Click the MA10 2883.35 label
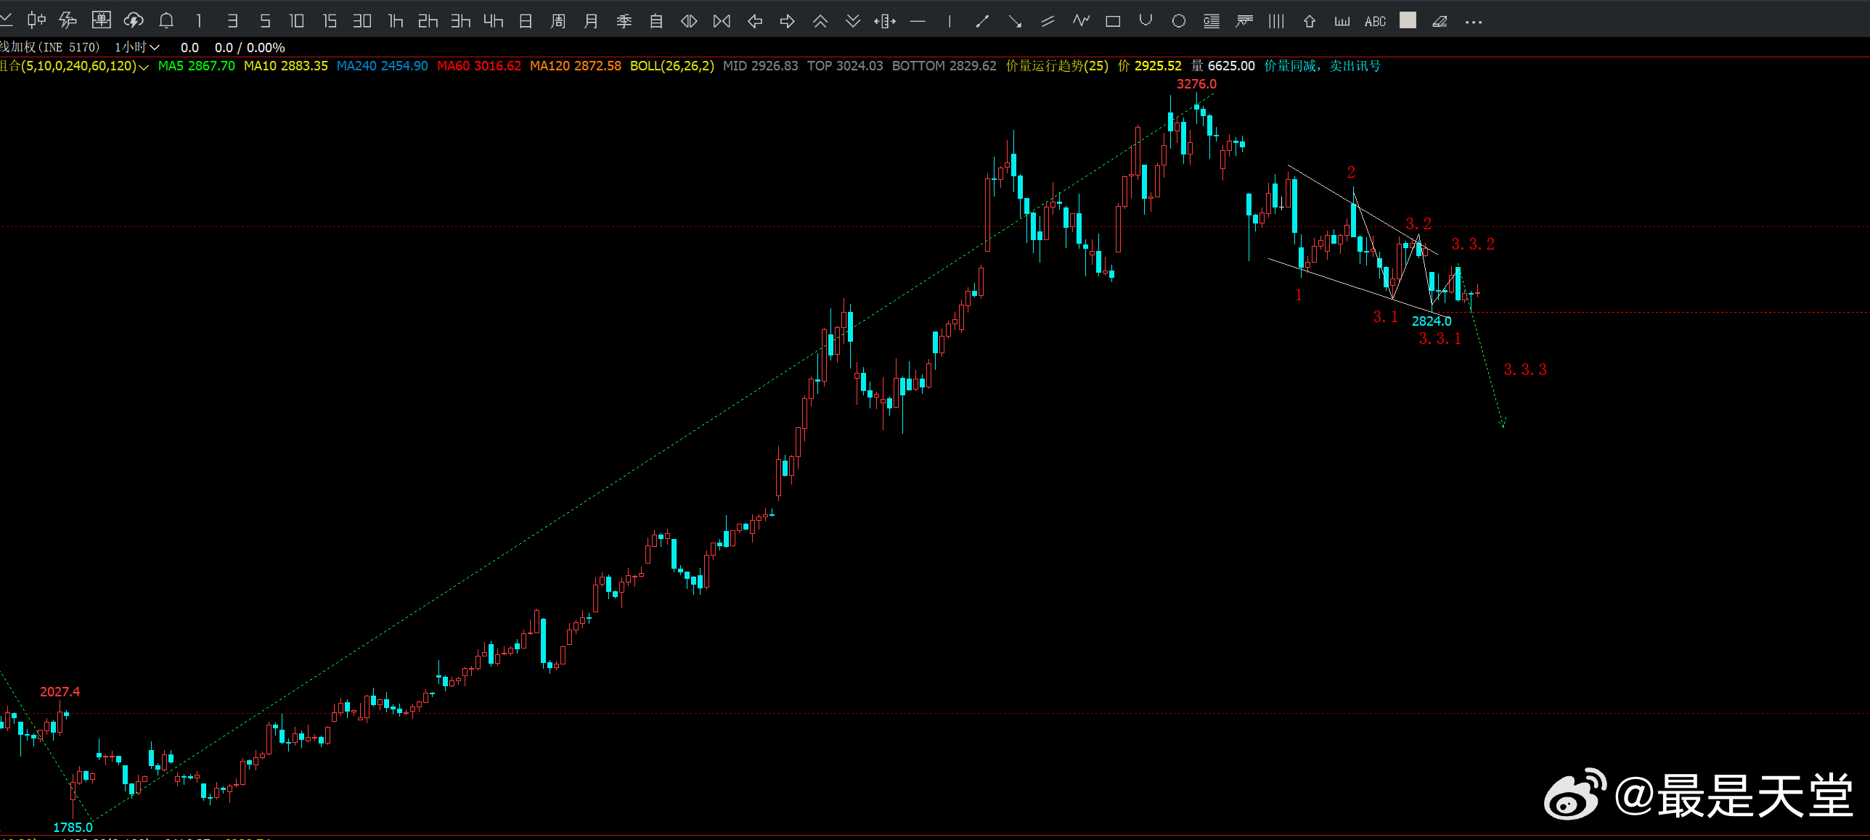The image size is (1870, 840). 286,66
